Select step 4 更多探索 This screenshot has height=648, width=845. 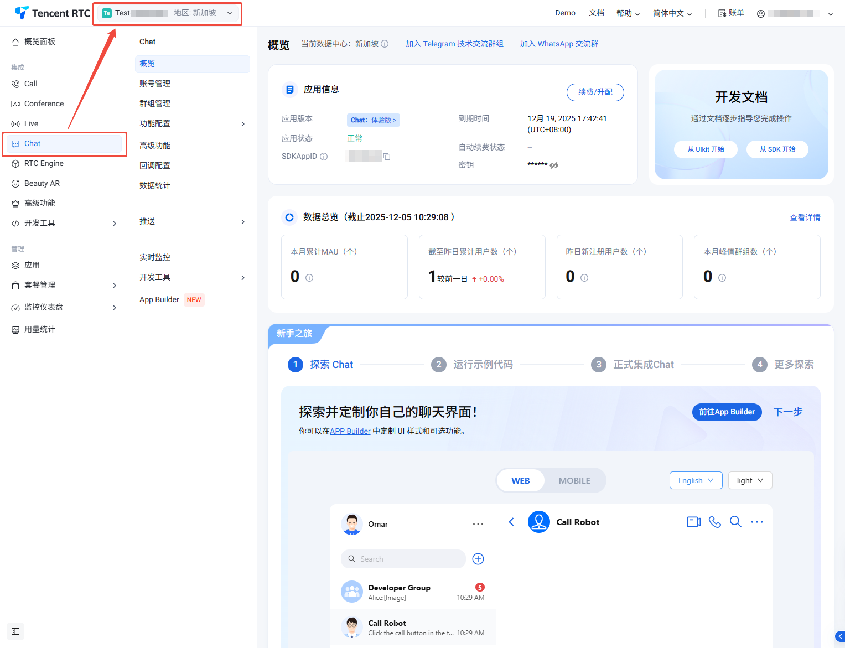pyautogui.click(x=783, y=365)
